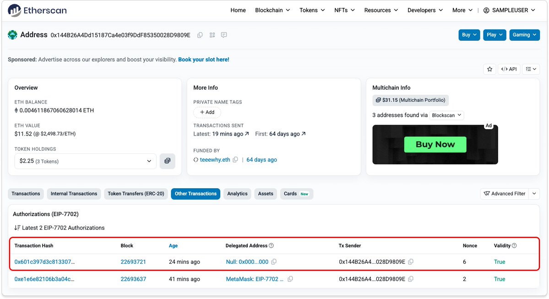
Task: Click the API button
Action: (x=509, y=69)
